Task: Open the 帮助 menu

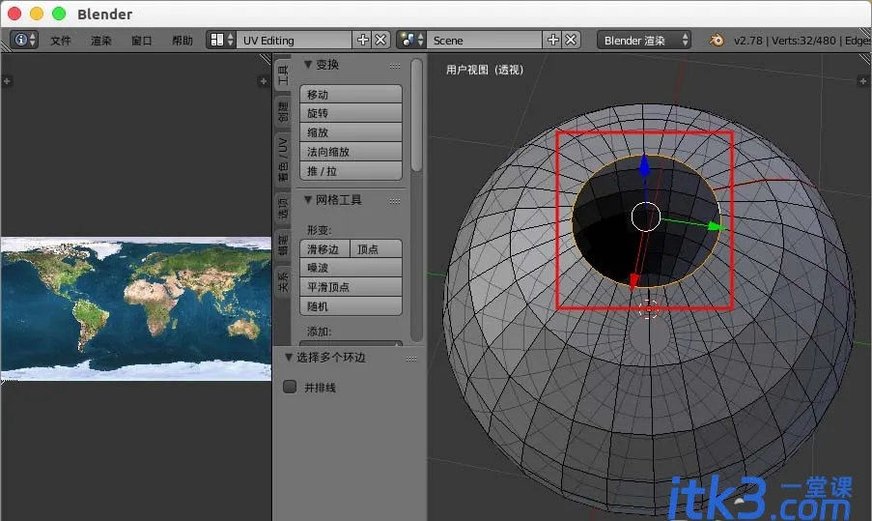Action: pyautogui.click(x=183, y=40)
